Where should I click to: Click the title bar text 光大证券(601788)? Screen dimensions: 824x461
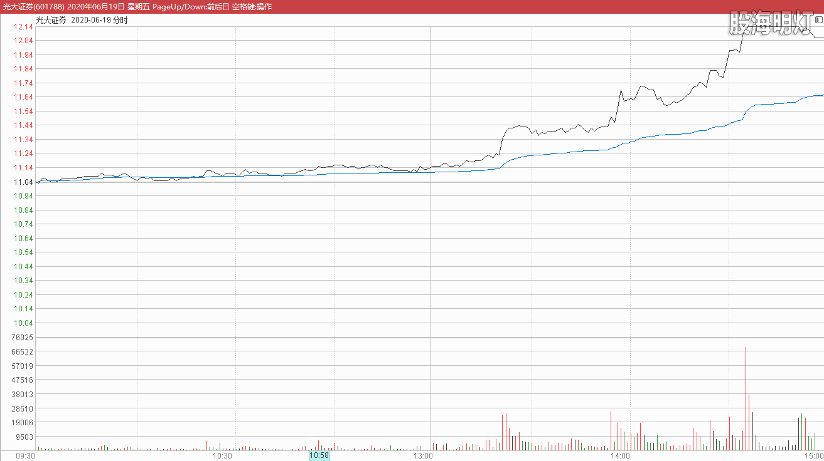click(x=33, y=6)
